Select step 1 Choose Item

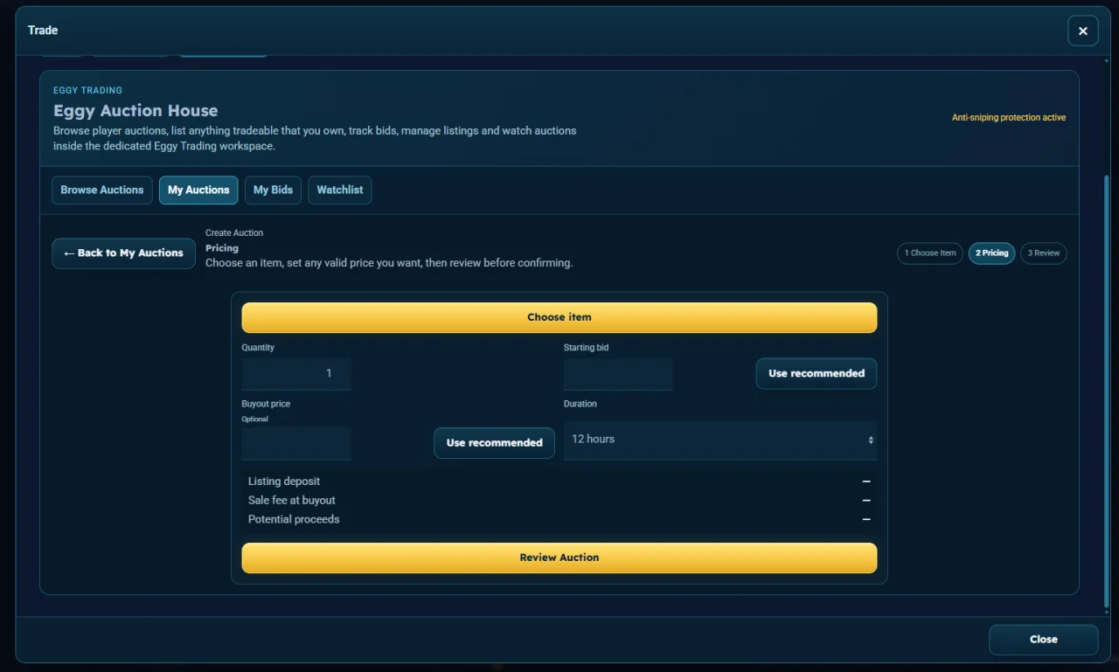click(930, 253)
